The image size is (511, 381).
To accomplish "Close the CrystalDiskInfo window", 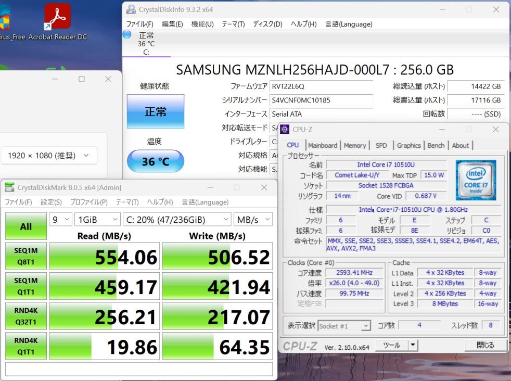I will (x=496, y=9).
